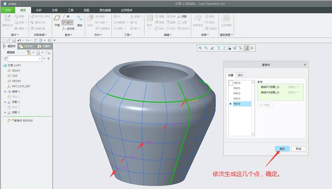Click the 阵列 pattern grid icon
Viewport: 332px width, 189px height.
pos(150,19)
